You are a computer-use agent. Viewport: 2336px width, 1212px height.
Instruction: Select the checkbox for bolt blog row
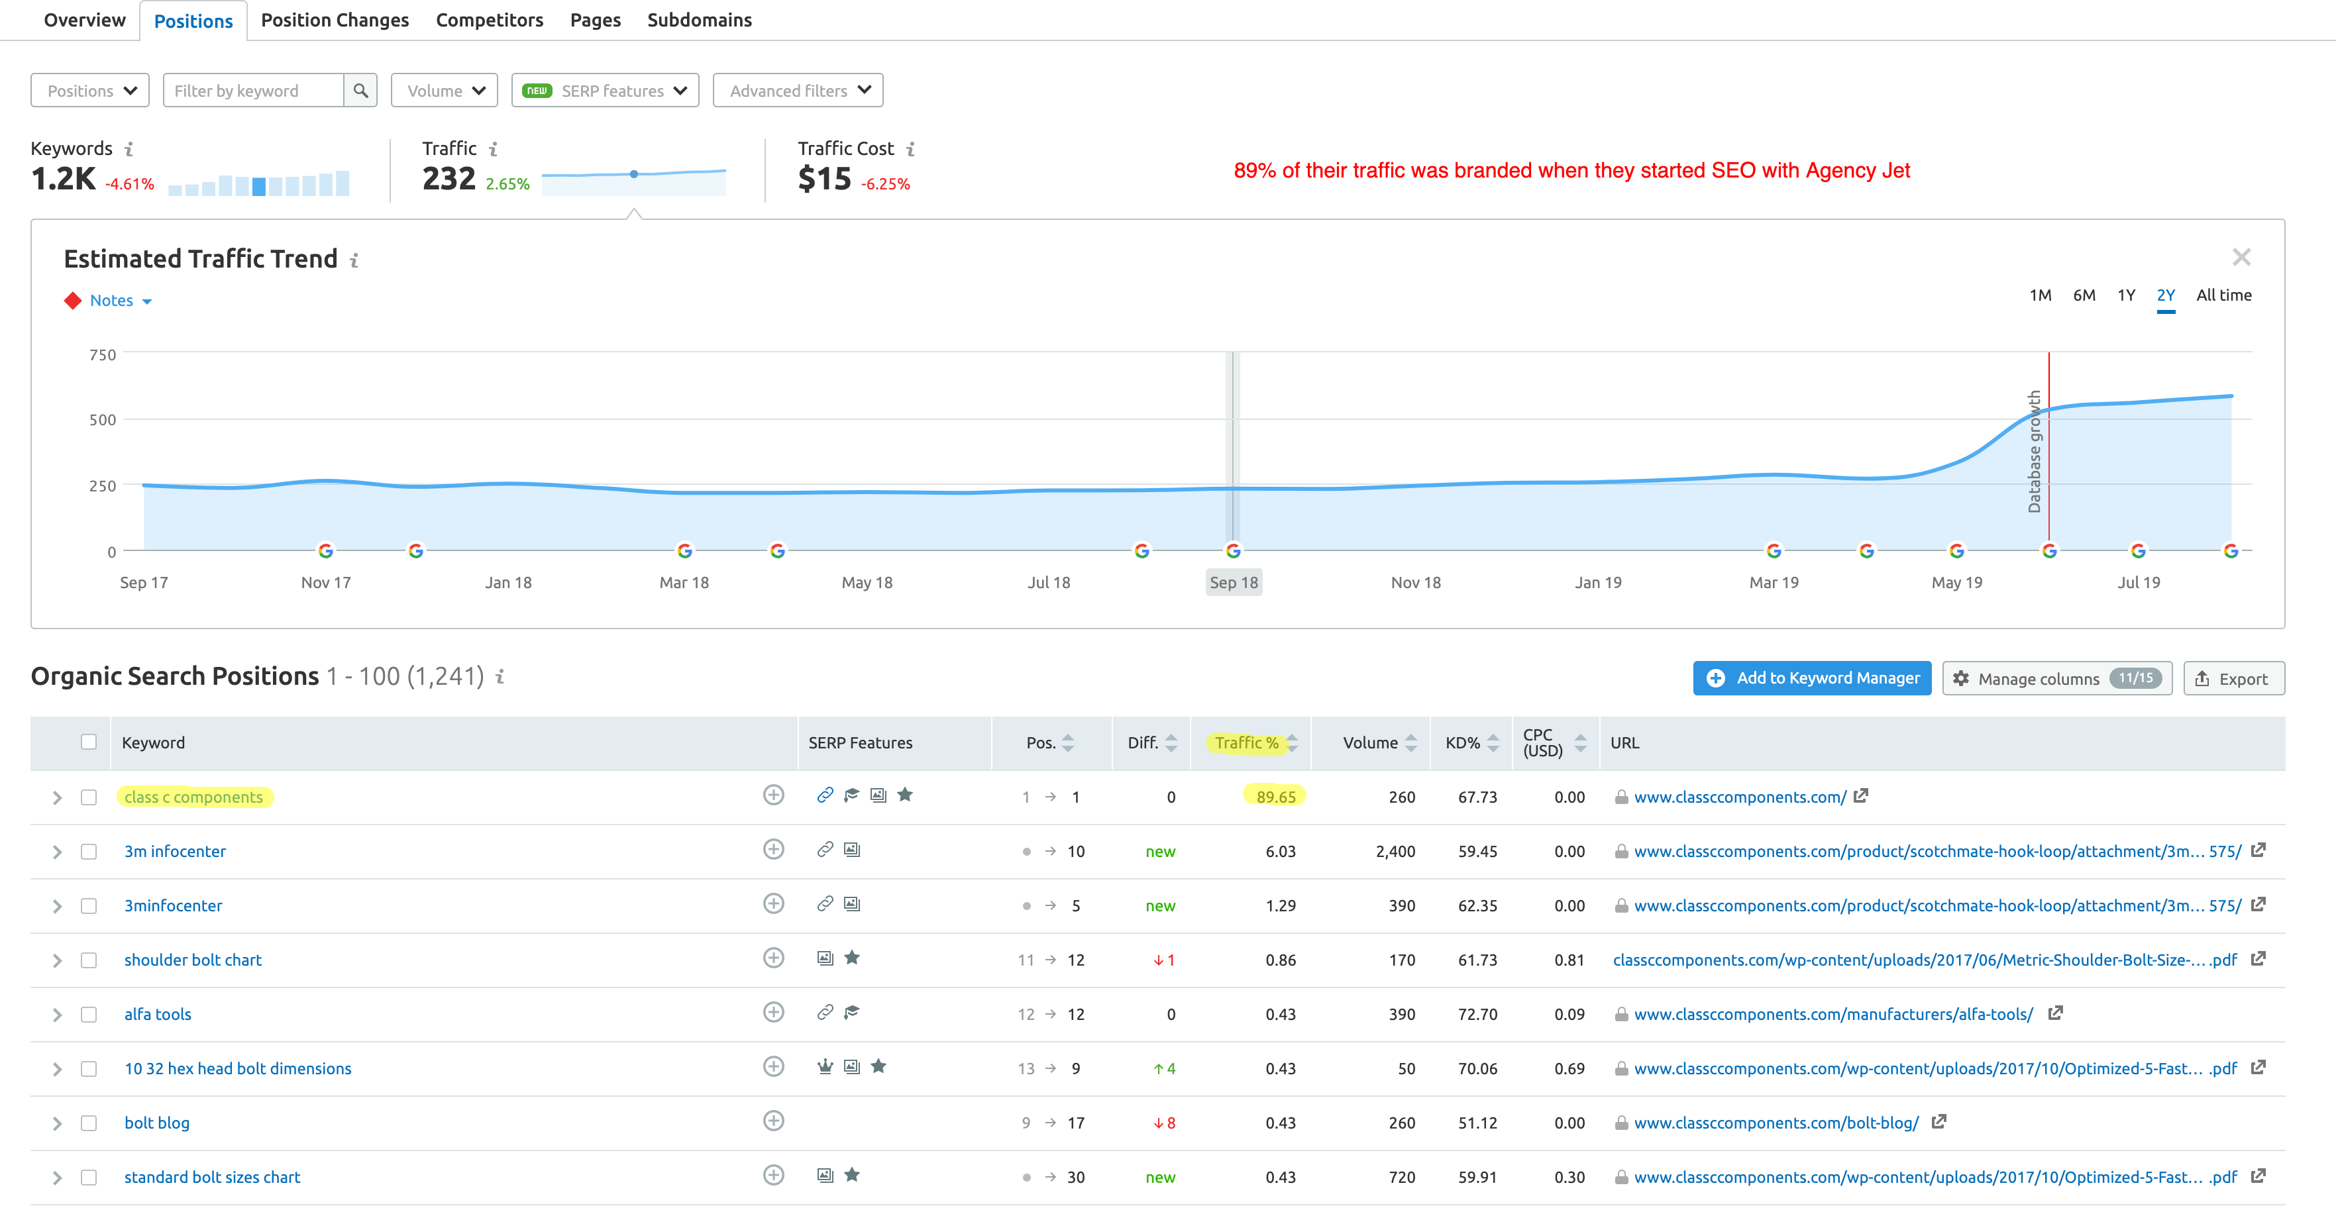point(88,1122)
